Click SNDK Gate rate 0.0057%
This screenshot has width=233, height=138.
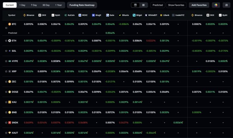[x=110, y=123]
